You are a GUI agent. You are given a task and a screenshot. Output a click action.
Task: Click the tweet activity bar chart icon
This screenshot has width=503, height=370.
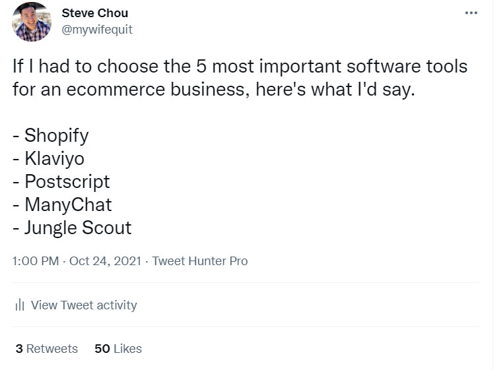(19, 305)
